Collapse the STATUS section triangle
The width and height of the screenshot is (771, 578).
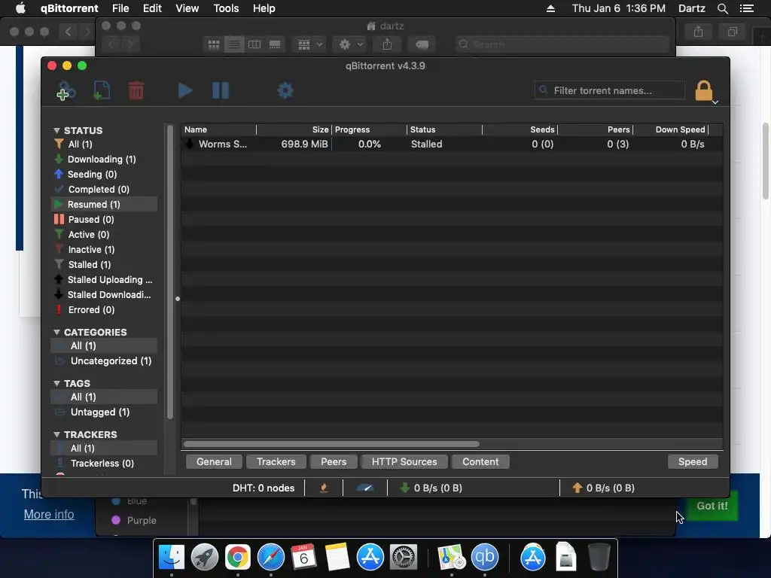click(57, 131)
